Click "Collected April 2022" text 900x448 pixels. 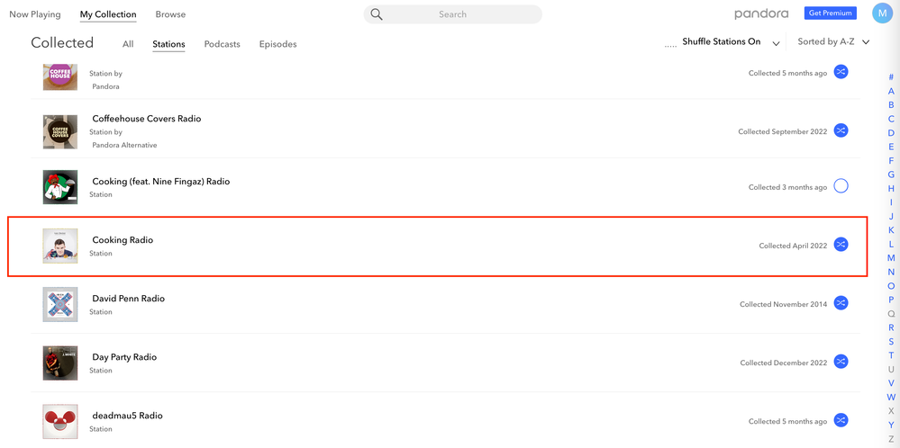click(793, 246)
